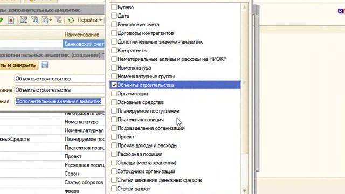The height and width of the screenshot is (194, 345).
Task: Check the Номенклатурные группы checkbox
Action: [114, 77]
